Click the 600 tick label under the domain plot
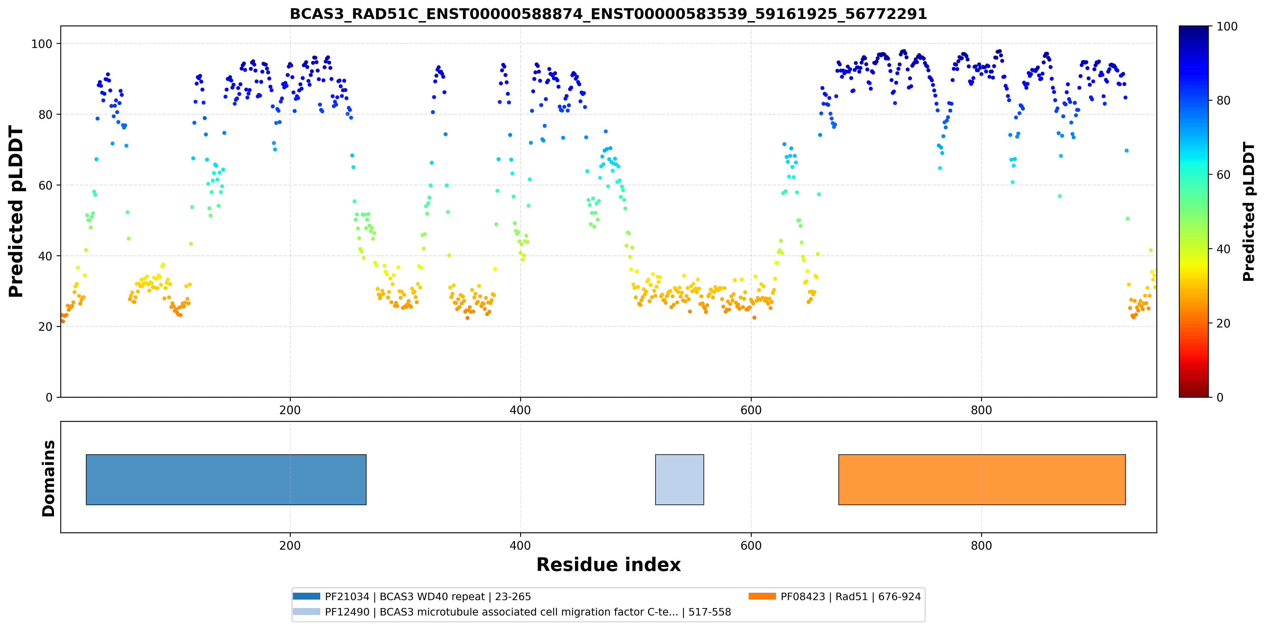 751,546
